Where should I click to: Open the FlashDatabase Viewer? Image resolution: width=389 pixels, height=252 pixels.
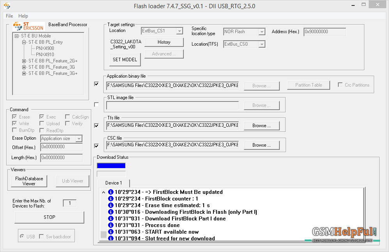coord(29,181)
